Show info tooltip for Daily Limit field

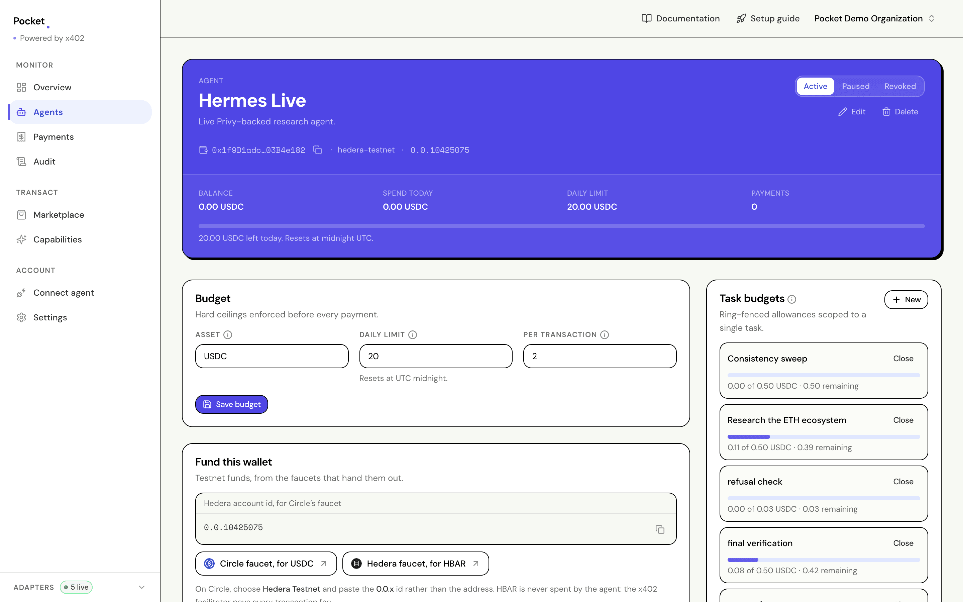point(413,335)
